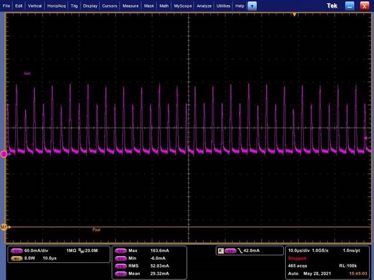Click the May 28, 2021 date

click(317, 274)
